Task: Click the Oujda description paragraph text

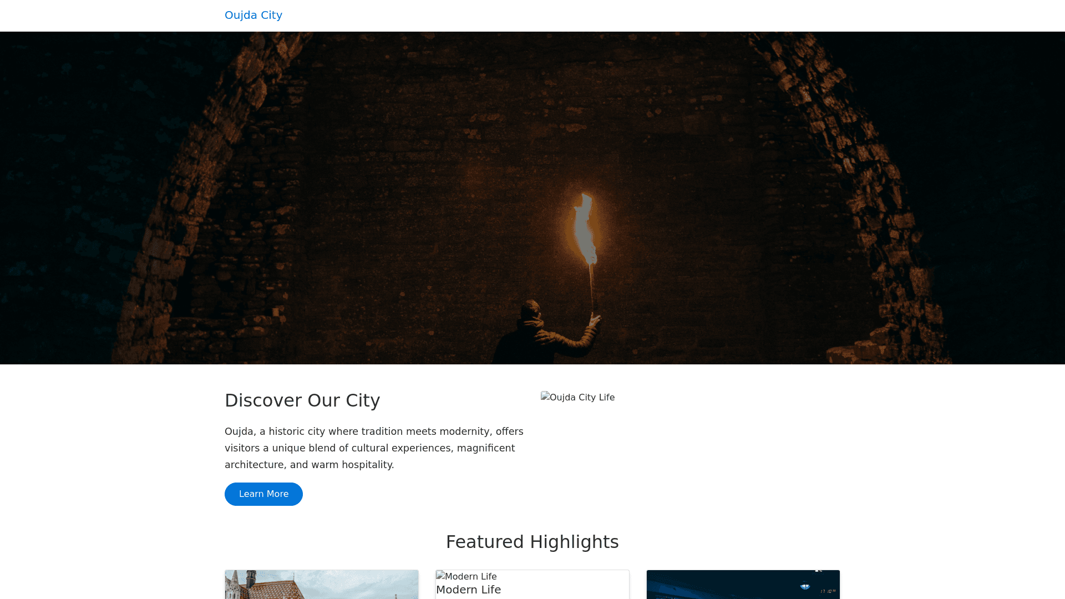Action: [x=374, y=448]
